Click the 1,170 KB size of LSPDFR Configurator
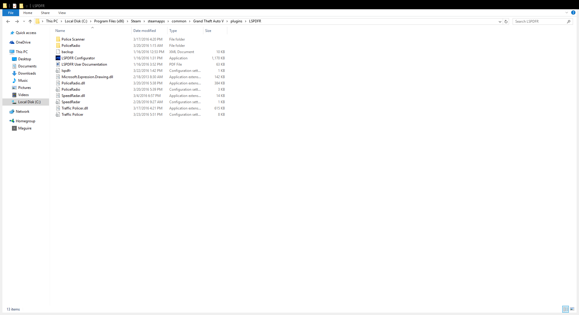579x315 pixels. [218, 58]
